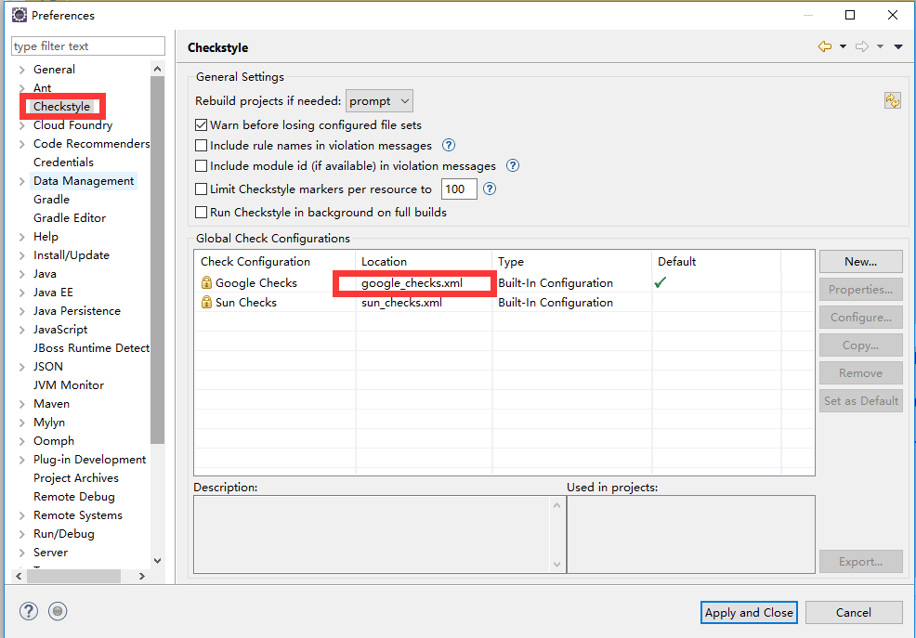Click the google_checks.xml location cell
Viewport: 916px width, 638px height.
(x=424, y=282)
